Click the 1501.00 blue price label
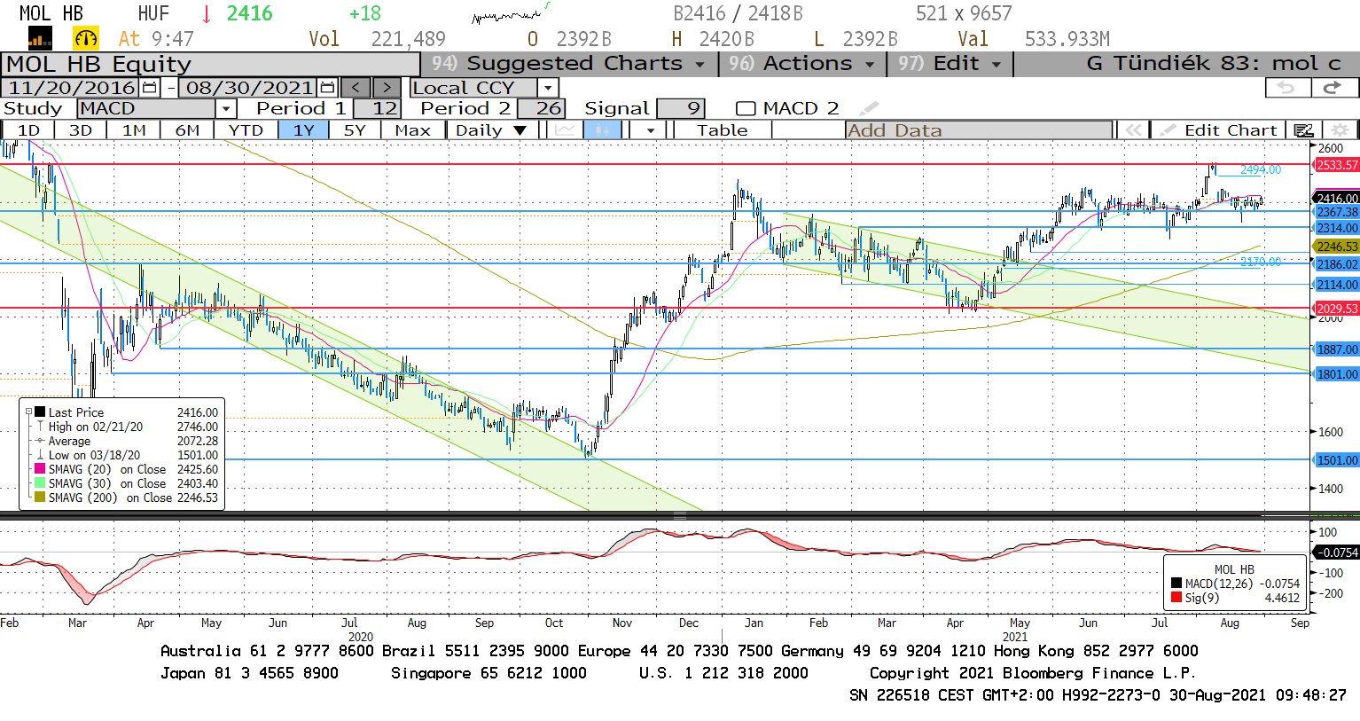Screen dimensions: 1360x721 (1336, 460)
